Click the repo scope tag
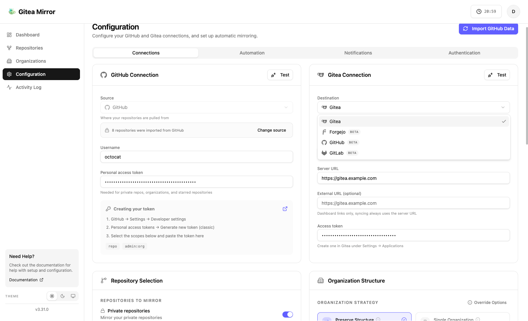The height and width of the screenshot is (321, 528). (x=113, y=246)
